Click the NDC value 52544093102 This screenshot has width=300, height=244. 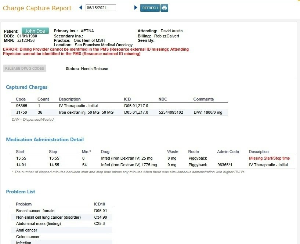coord(171,112)
